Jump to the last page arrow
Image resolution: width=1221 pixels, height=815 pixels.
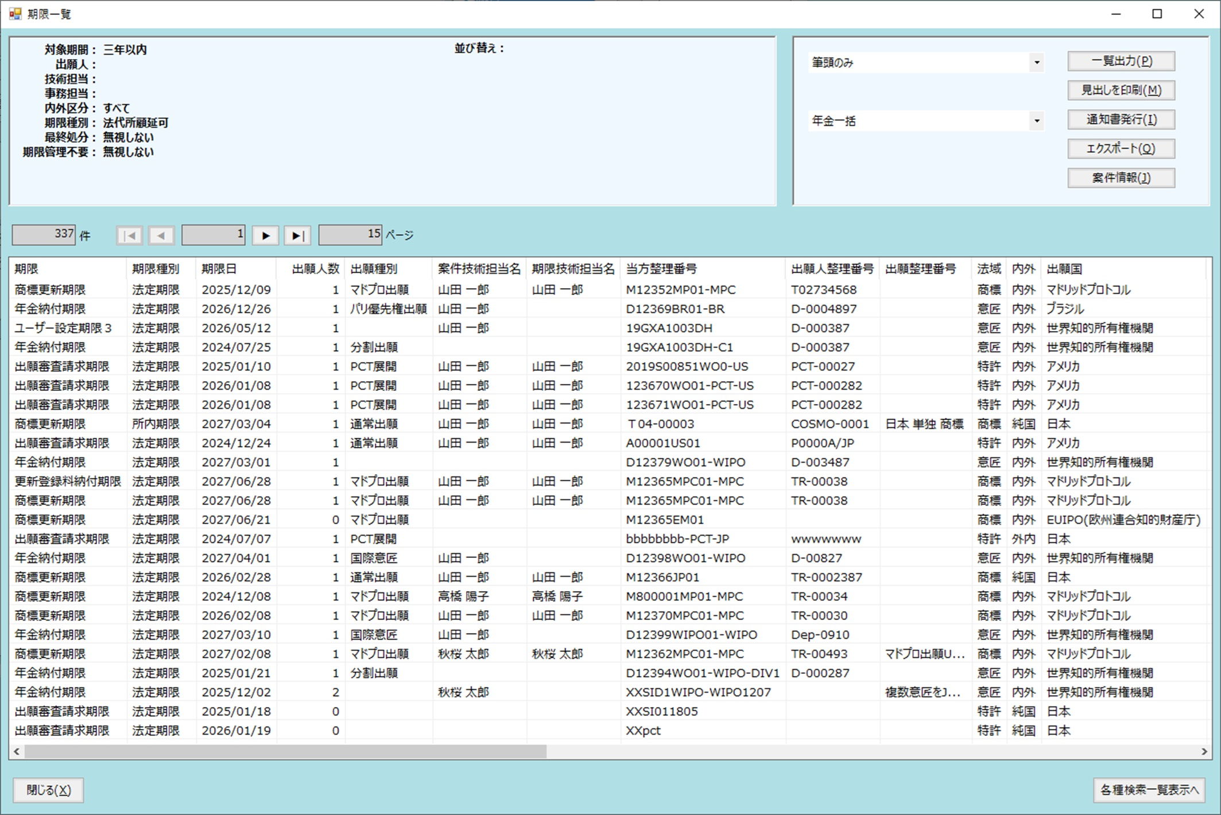coord(297,235)
